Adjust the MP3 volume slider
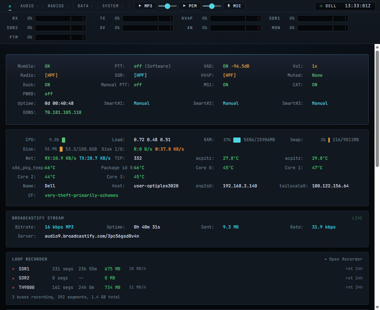The height and width of the screenshot is (310, 380). 167,6
